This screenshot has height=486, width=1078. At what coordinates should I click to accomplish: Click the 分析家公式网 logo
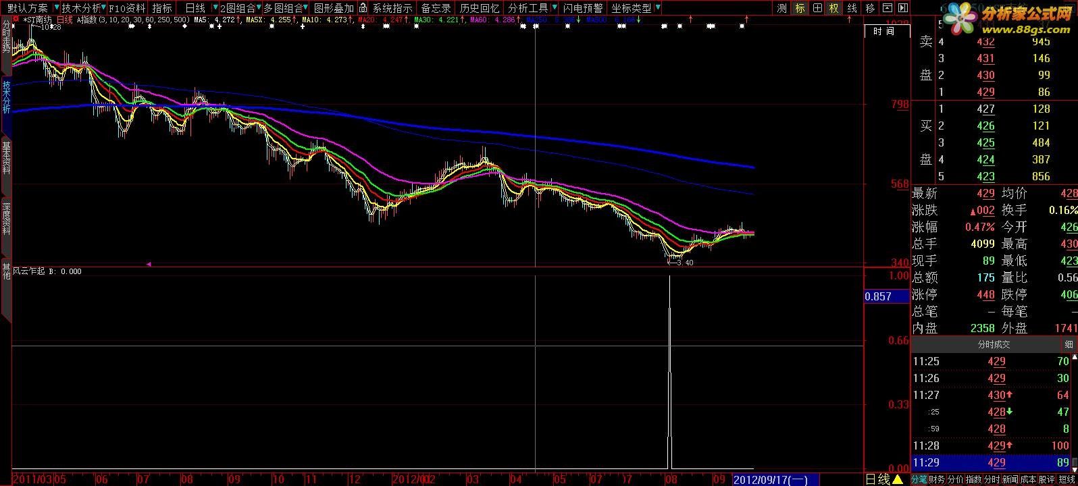coord(1008,19)
